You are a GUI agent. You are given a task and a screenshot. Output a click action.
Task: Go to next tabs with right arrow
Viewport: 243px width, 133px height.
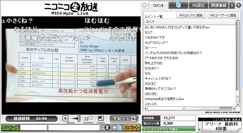tap(238, 5)
